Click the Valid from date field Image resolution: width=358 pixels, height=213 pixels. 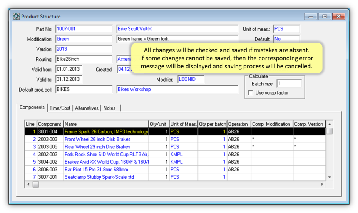point(69,69)
